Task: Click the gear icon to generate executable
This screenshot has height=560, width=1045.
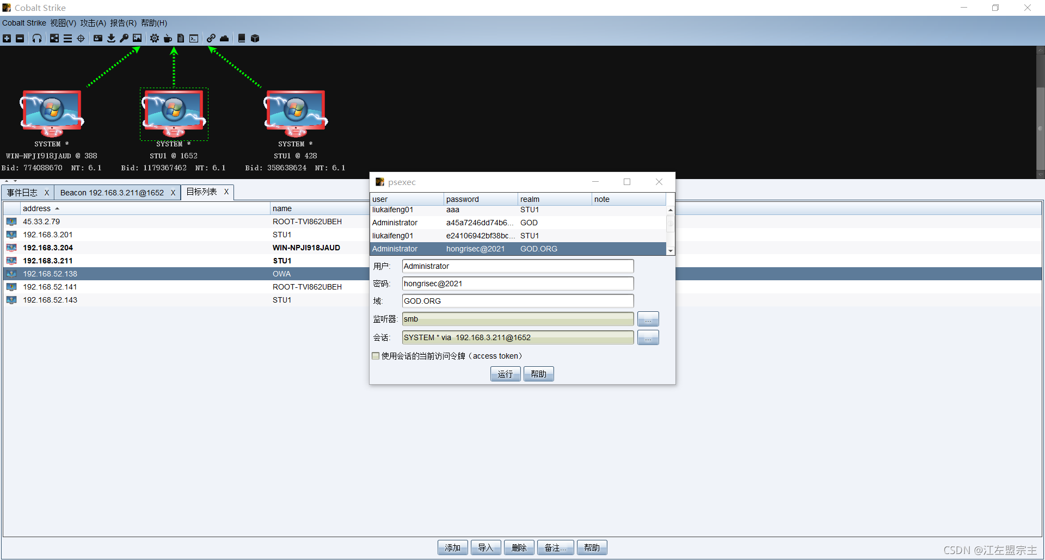Action: [x=155, y=38]
